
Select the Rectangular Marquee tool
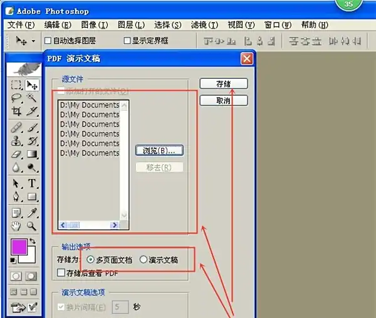(x=16, y=85)
